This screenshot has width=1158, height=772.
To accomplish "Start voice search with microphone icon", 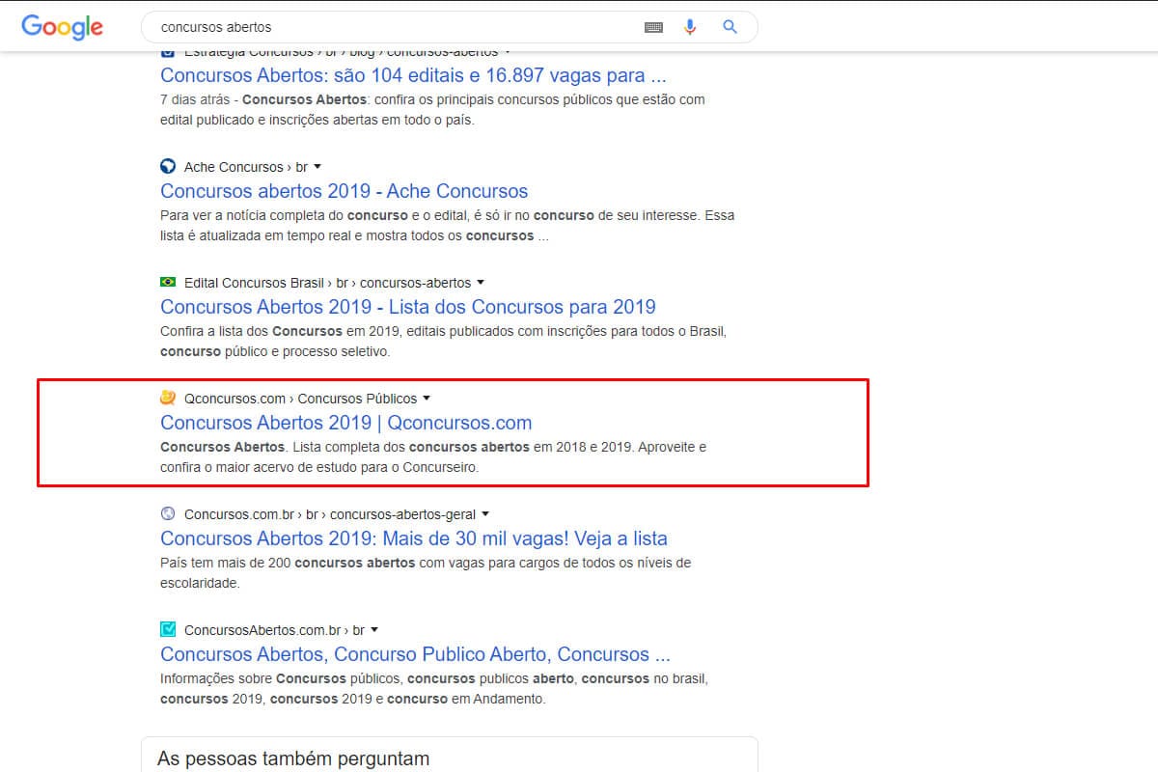I will point(690,27).
